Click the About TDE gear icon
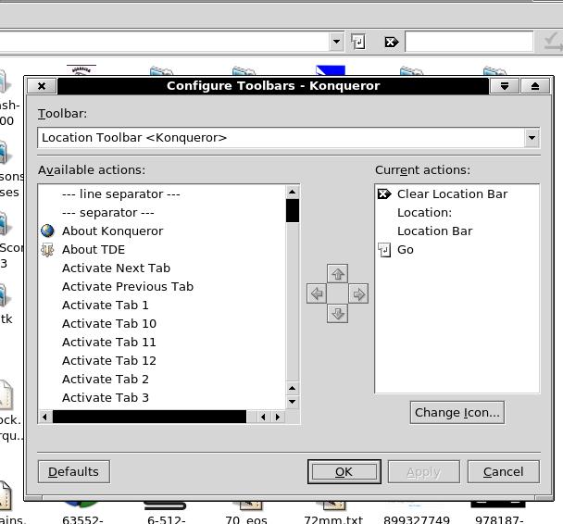563x524 pixels. (x=47, y=249)
